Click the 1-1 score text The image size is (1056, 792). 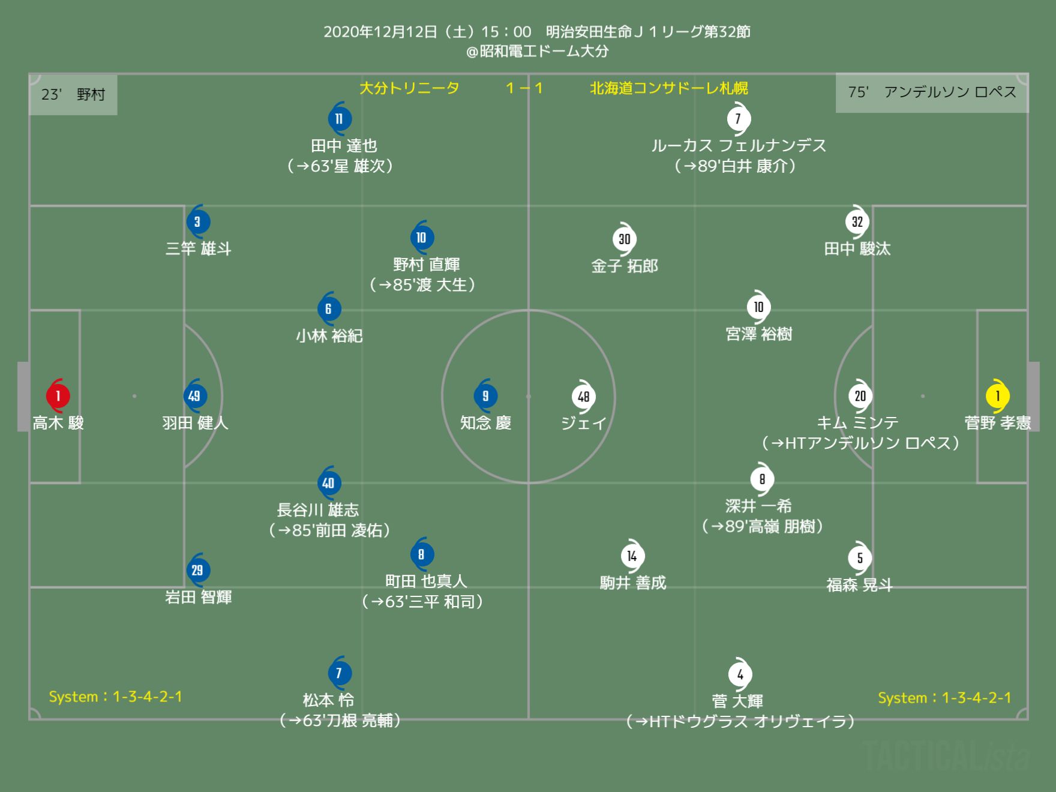pyautogui.click(x=524, y=88)
